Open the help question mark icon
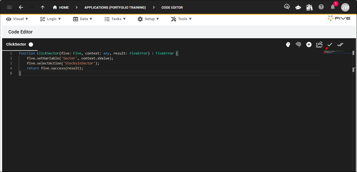The image size is (357, 172). pyautogui.click(x=321, y=7)
